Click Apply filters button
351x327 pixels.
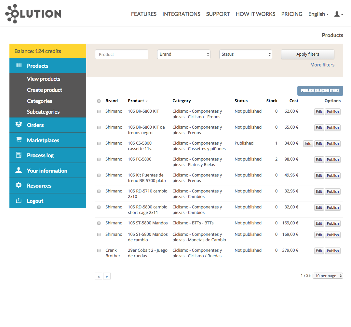308,54
